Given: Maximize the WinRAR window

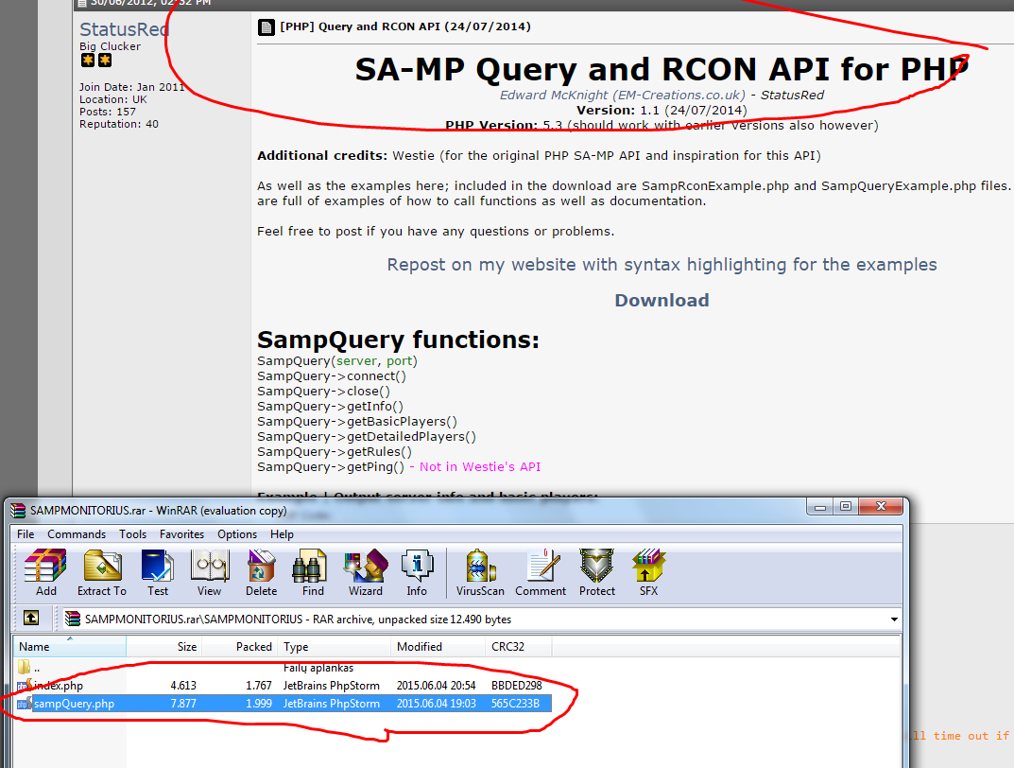Looking at the screenshot, I should tap(845, 507).
